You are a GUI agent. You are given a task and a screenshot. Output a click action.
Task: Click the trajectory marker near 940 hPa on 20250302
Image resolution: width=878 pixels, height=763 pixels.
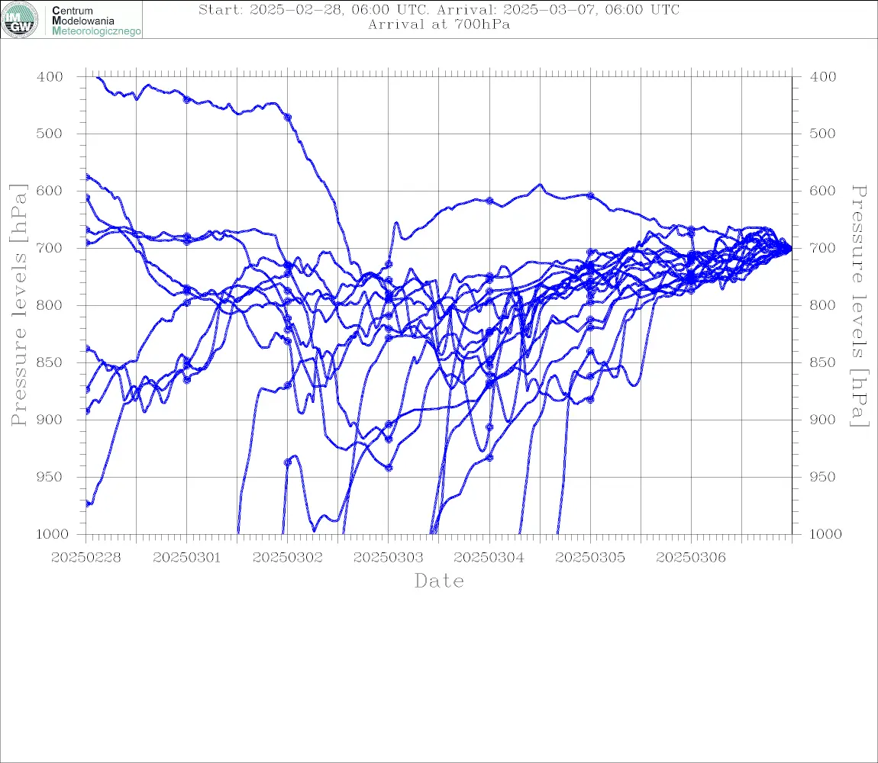[x=288, y=462]
